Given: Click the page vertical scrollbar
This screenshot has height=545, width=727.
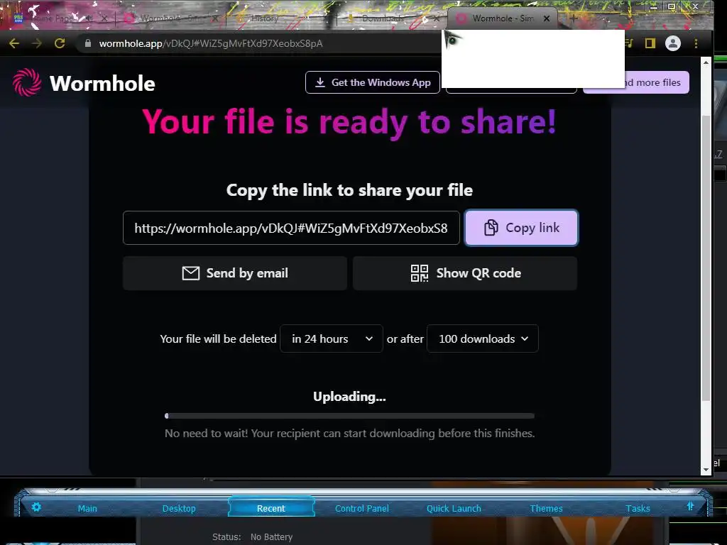Looking at the screenshot, I should click(706, 258).
